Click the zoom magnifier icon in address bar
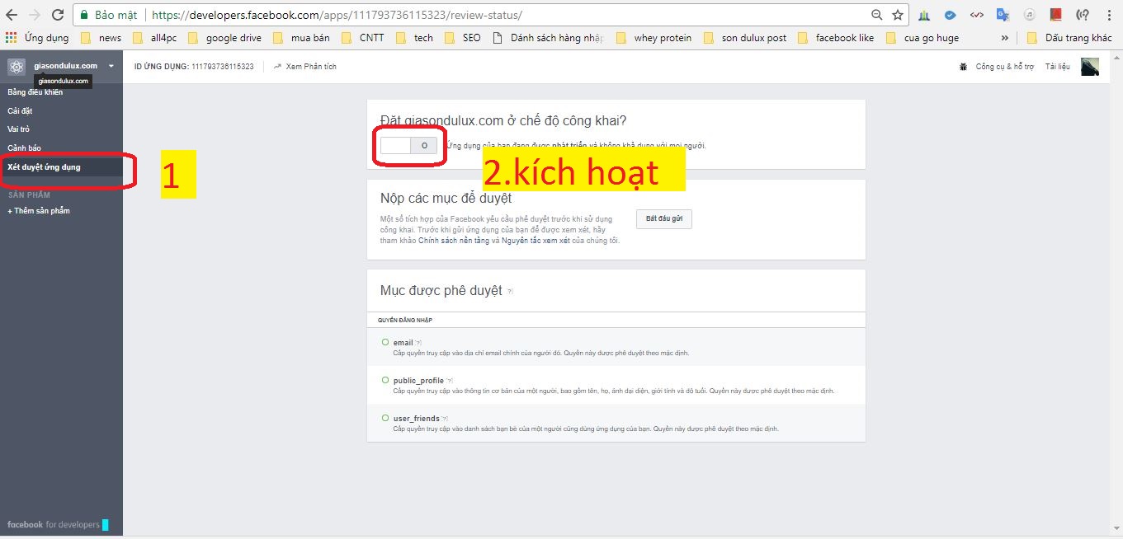This screenshot has width=1123, height=539. click(876, 15)
